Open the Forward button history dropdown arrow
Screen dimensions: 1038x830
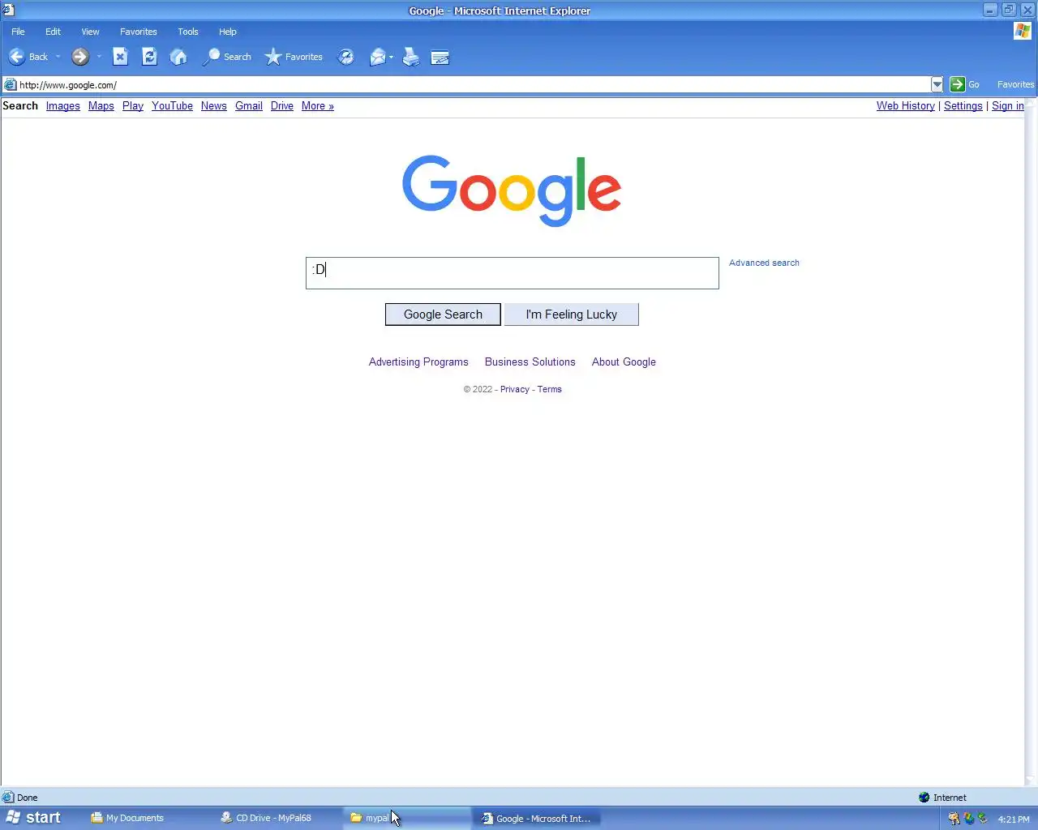coord(99,57)
